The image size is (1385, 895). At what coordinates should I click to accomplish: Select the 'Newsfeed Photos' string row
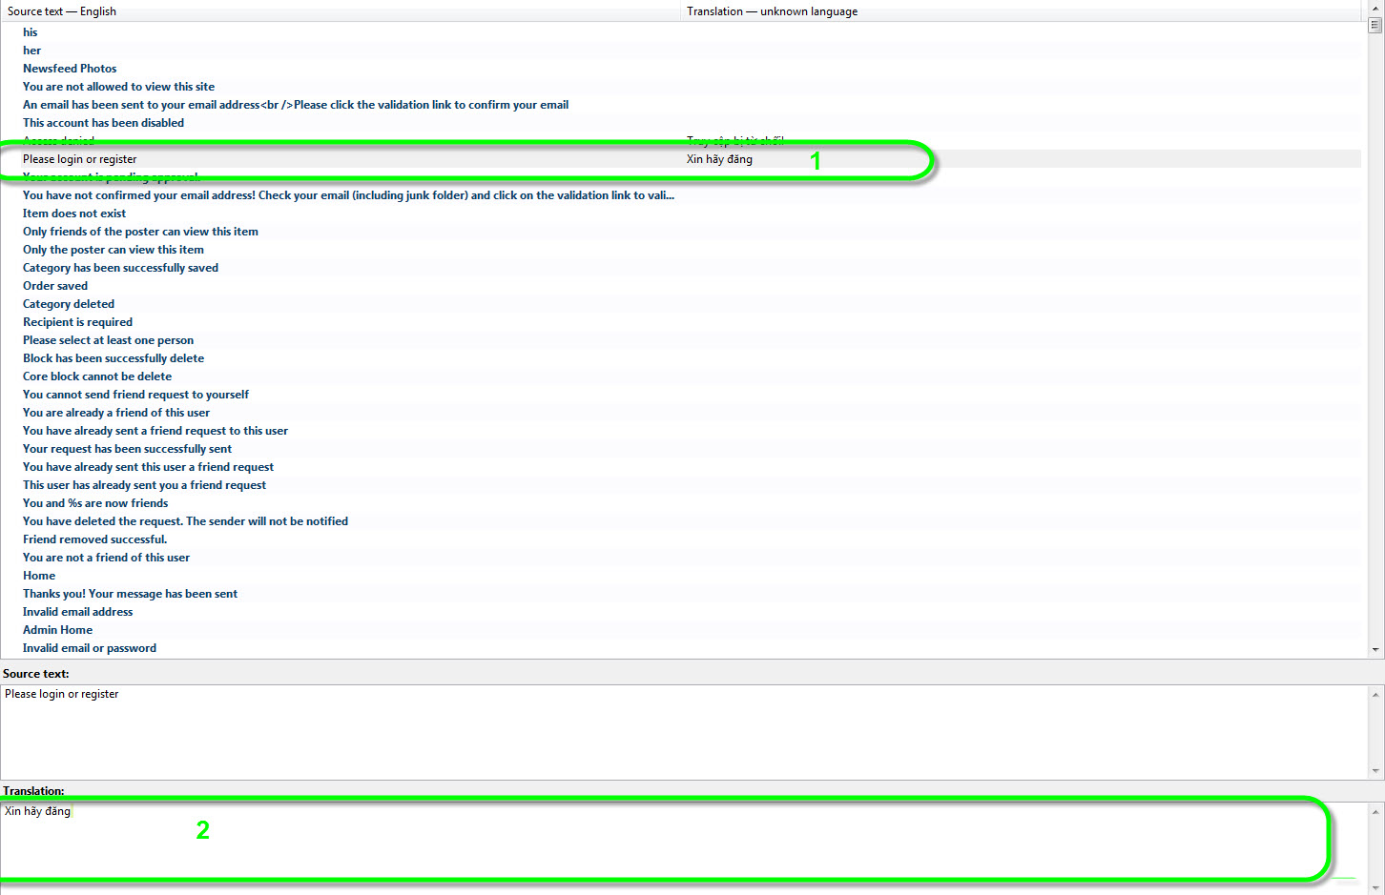pyautogui.click(x=70, y=69)
